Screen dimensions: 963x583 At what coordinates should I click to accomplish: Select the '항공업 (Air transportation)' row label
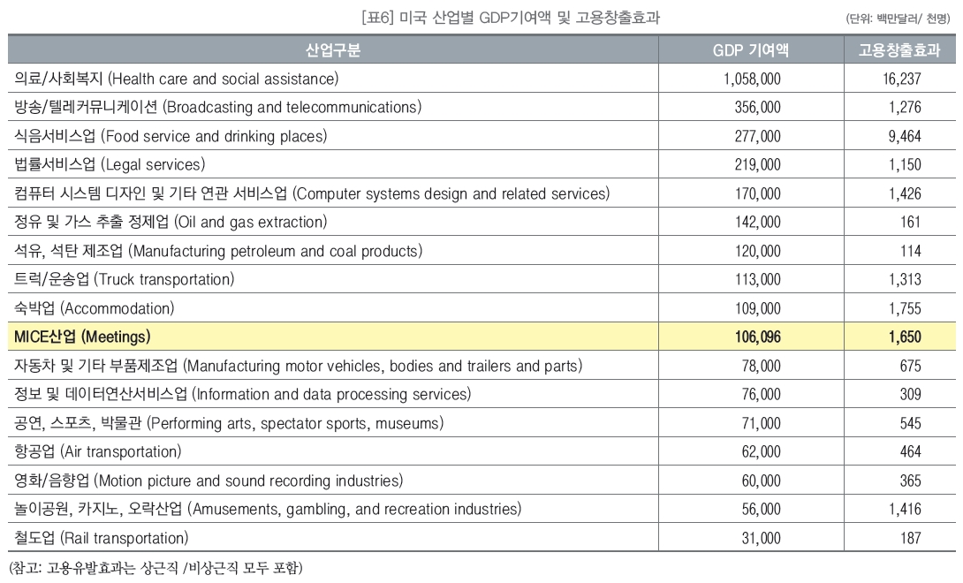point(98,451)
